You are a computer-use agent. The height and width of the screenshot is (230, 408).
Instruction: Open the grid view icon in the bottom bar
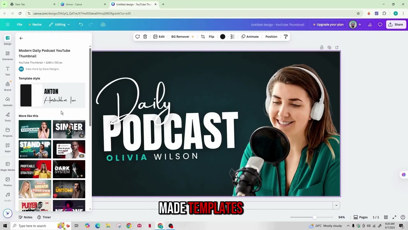point(386,217)
